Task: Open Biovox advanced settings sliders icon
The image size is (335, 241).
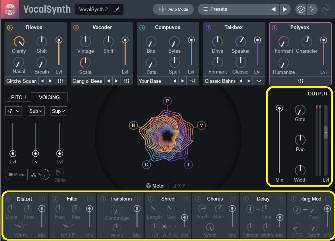Action: [x=61, y=81]
